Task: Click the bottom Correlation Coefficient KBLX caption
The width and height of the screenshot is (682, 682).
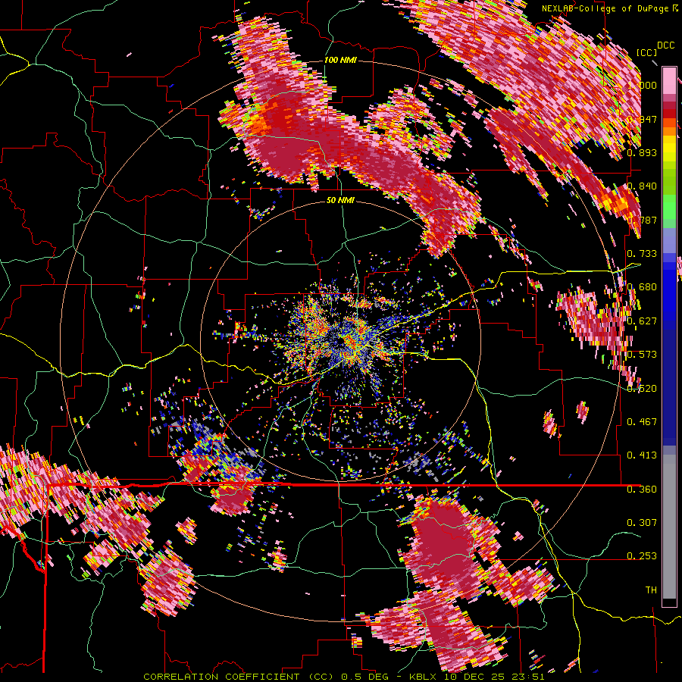Action: pos(343,677)
